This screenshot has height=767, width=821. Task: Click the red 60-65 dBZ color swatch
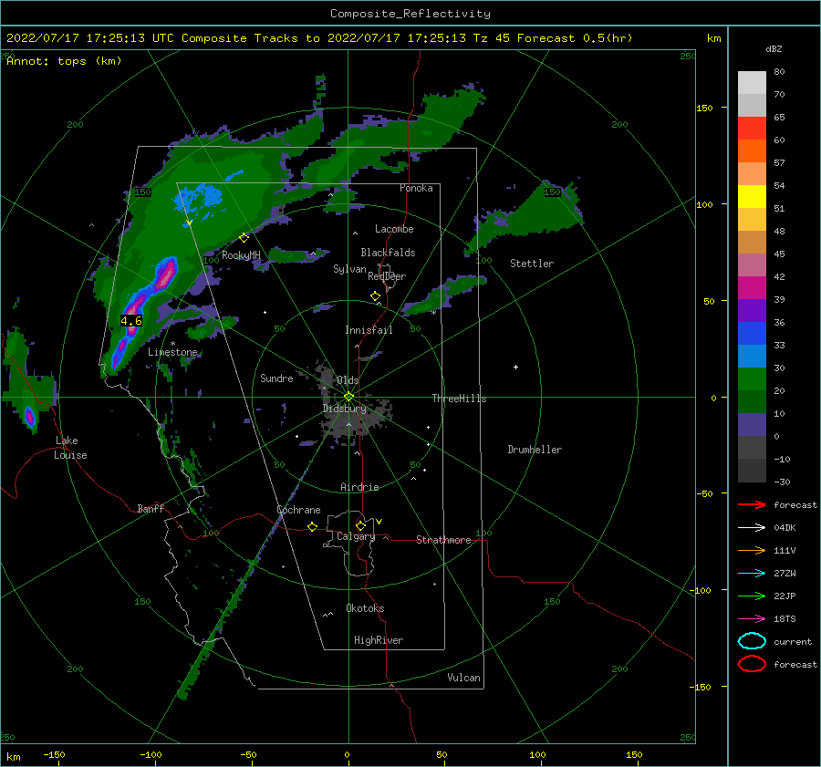click(752, 129)
